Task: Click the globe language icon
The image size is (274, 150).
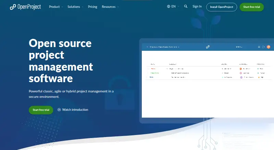Action: 169,6
